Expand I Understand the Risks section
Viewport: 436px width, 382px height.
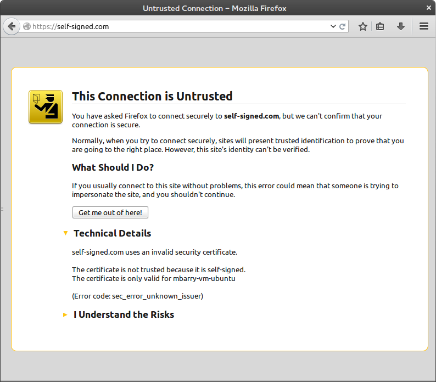(119, 314)
